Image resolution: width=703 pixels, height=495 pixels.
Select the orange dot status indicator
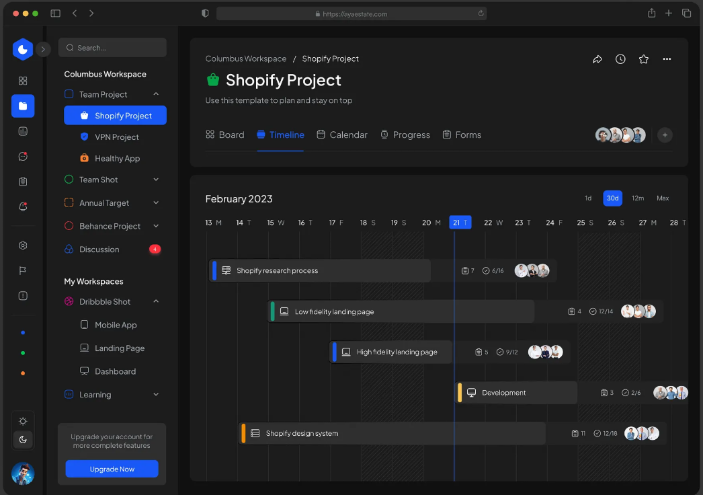pyautogui.click(x=23, y=373)
